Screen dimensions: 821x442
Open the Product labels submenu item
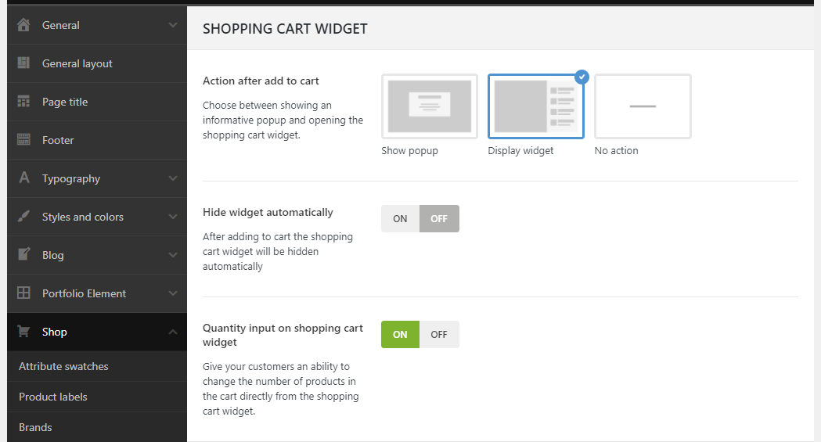click(53, 397)
